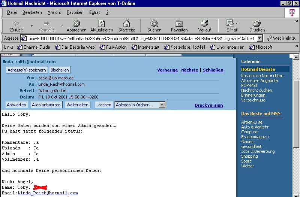Open Auto & Verkehr MSN link
The image size is (300, 197).
click(255, 127)
